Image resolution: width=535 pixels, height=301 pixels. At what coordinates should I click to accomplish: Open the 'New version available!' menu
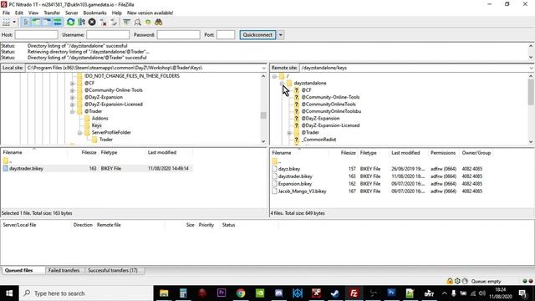[x=150, y=13]
